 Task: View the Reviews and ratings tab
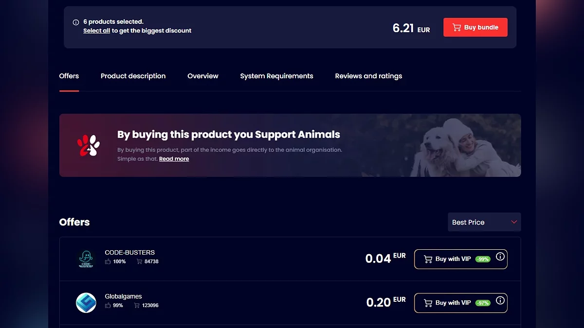pos(368,76)
